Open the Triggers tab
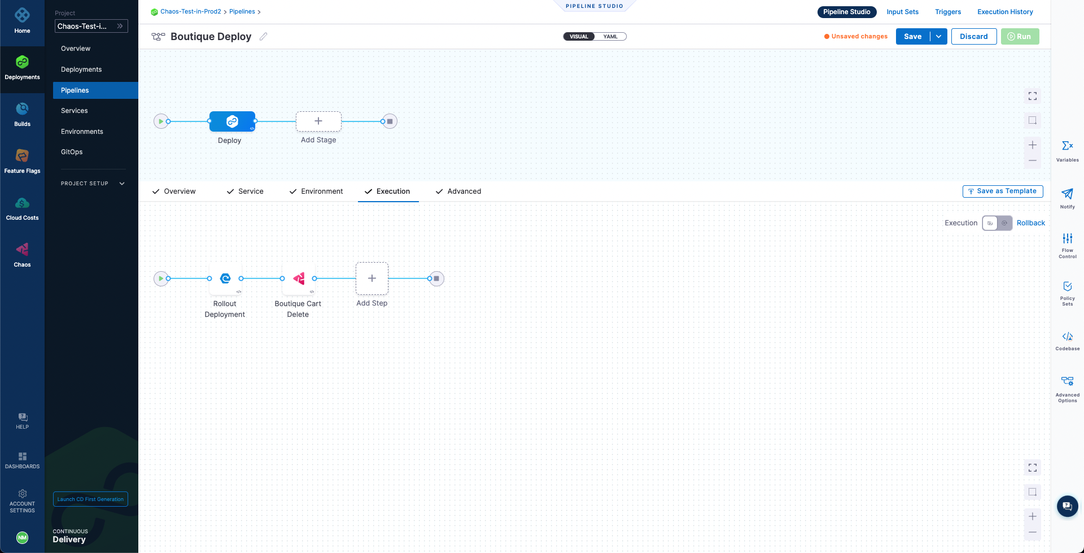1084x553 pixels. coord(947,12)
